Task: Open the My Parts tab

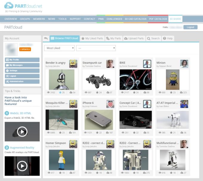Action: point(114,38)
